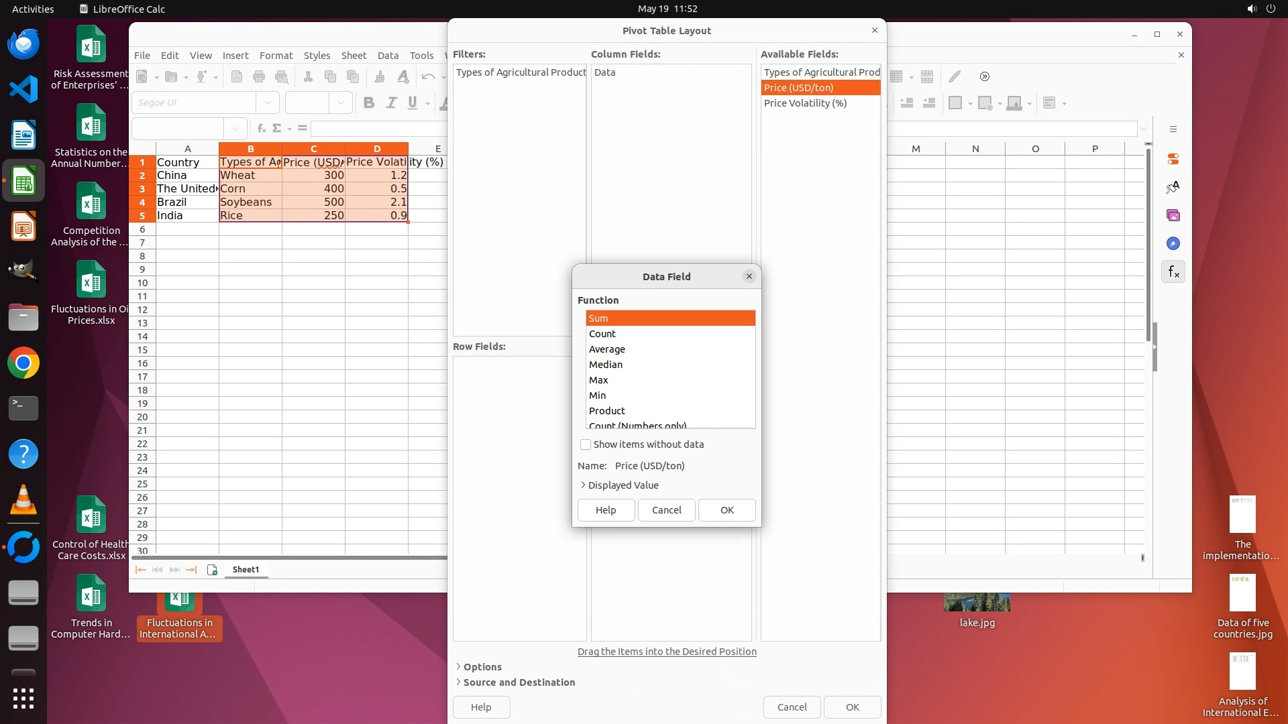This screenshot has height=724, width=1288.
Task: Select Price Volatility (%) available field
Action: tap(805, 103)
